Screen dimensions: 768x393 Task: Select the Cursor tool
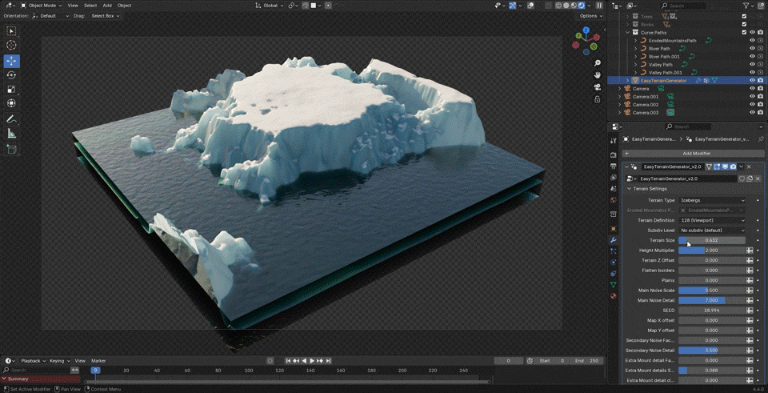(11, 45)
